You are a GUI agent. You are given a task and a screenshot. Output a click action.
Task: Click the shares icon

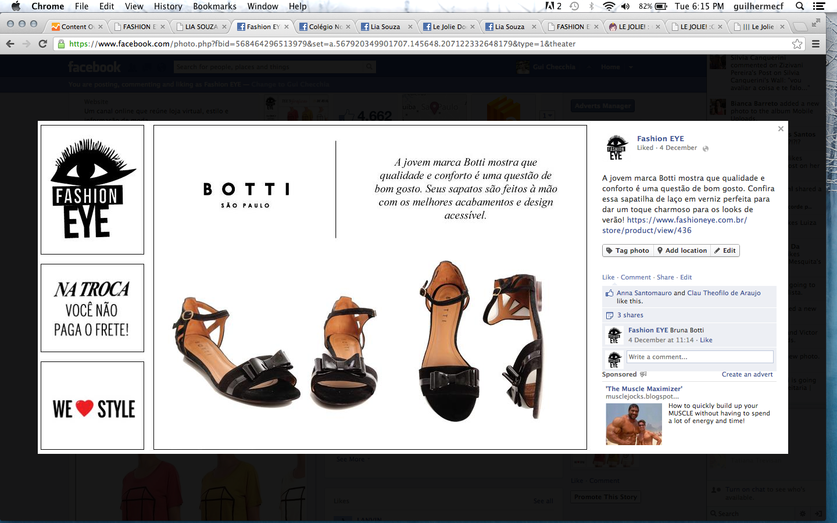coord(610,316)
